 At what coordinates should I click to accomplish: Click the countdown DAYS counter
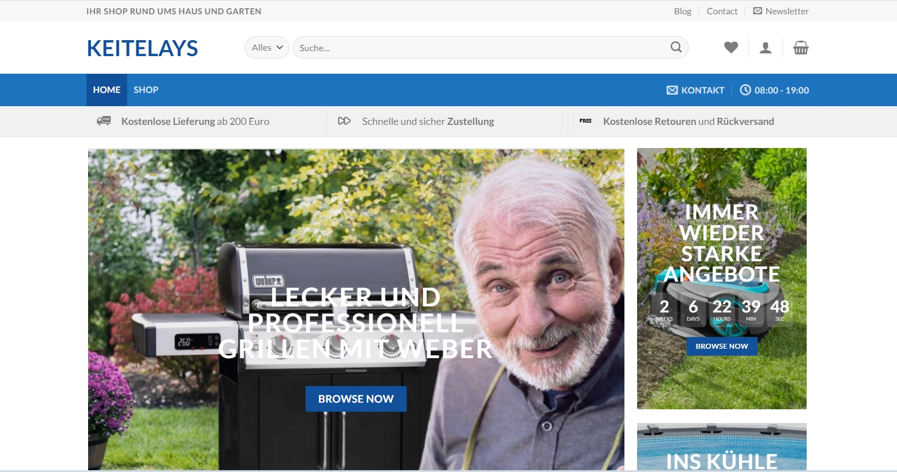[x=693, y=310]
